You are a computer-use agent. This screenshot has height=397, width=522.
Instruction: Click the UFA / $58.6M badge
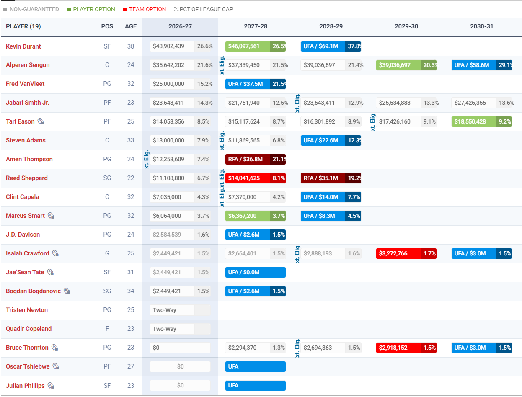point(482,65)
